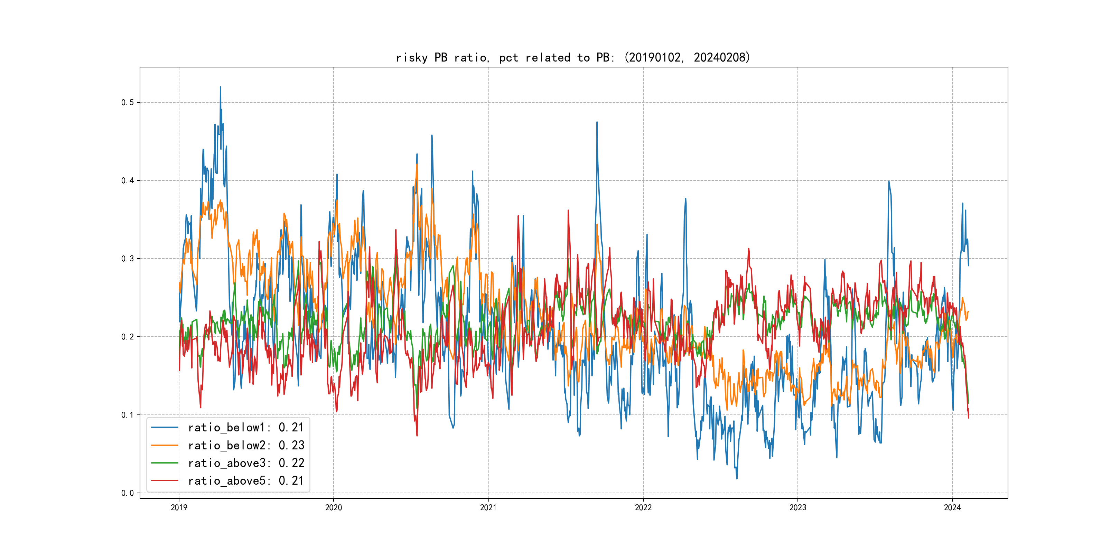Viewport: 1120px width, 560px height.
Task: Select the 'ratio_below1: 0.21' legend label
Action: (246, 427)
